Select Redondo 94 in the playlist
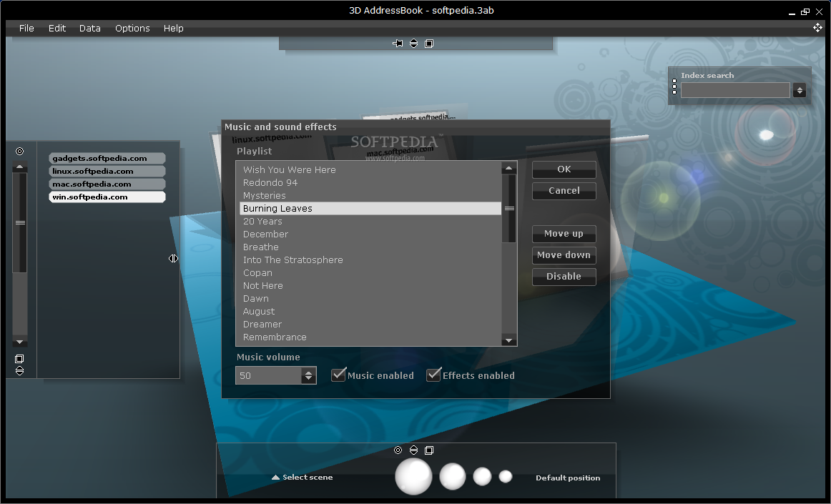The width and height of the screenshot is (831, 504). (370, 182)
